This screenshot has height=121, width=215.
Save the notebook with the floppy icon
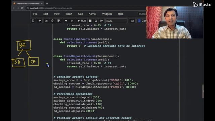pyautogui.click(x=33, y=21)
